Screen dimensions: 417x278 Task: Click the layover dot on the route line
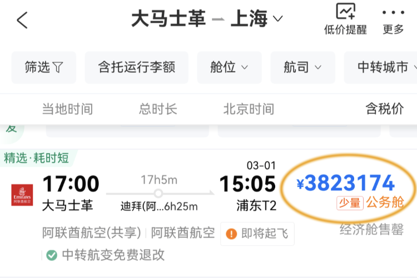[x=158, y=193]
